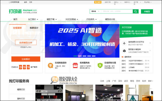Expand the 客户服务 dropdown in top bar

(140, 2)
